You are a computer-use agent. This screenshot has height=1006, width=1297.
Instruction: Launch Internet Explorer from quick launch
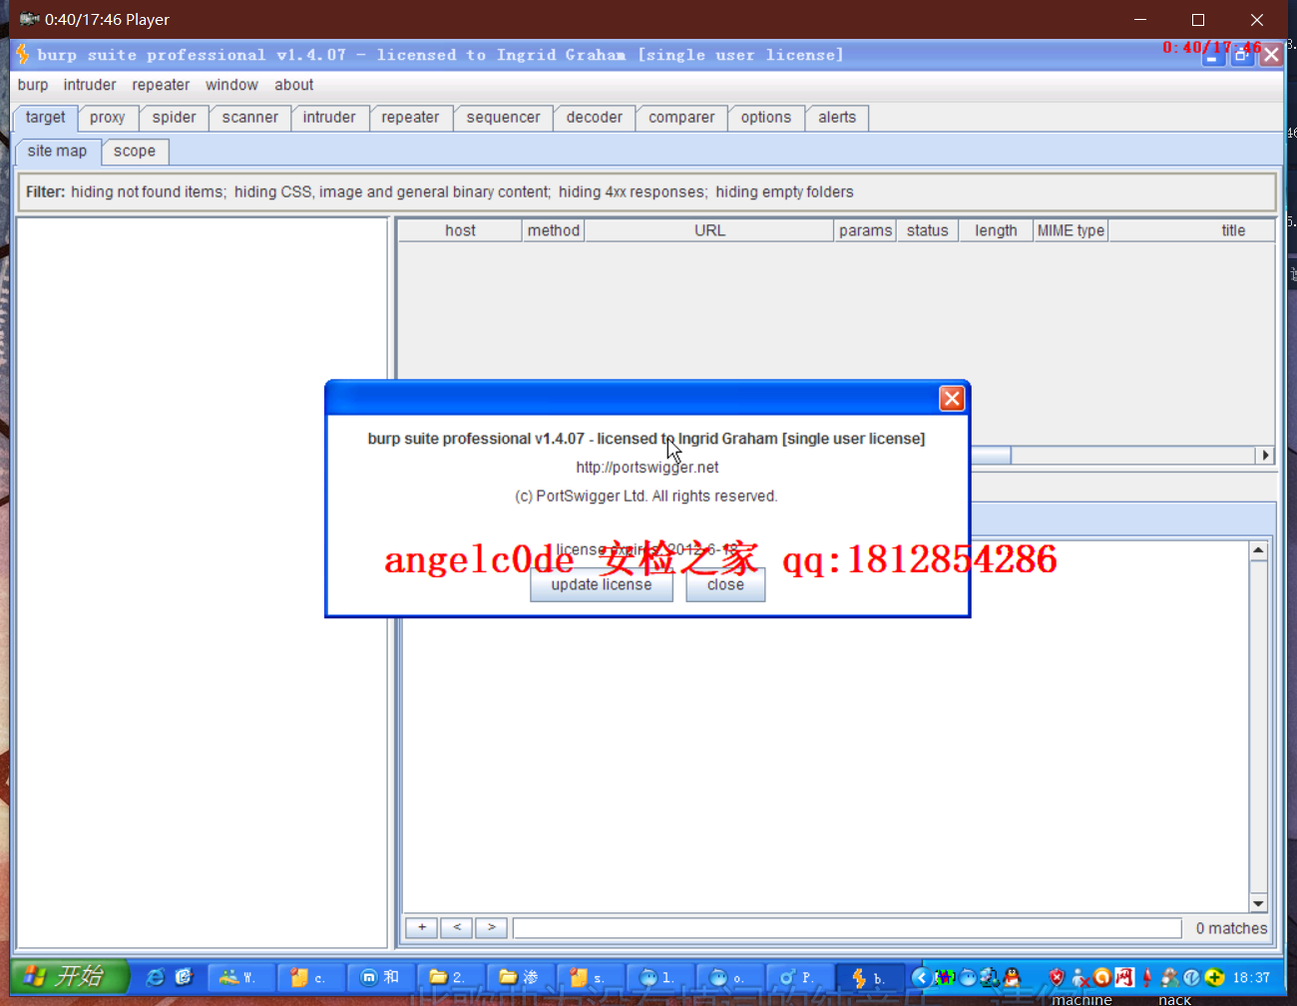point(156,977)
